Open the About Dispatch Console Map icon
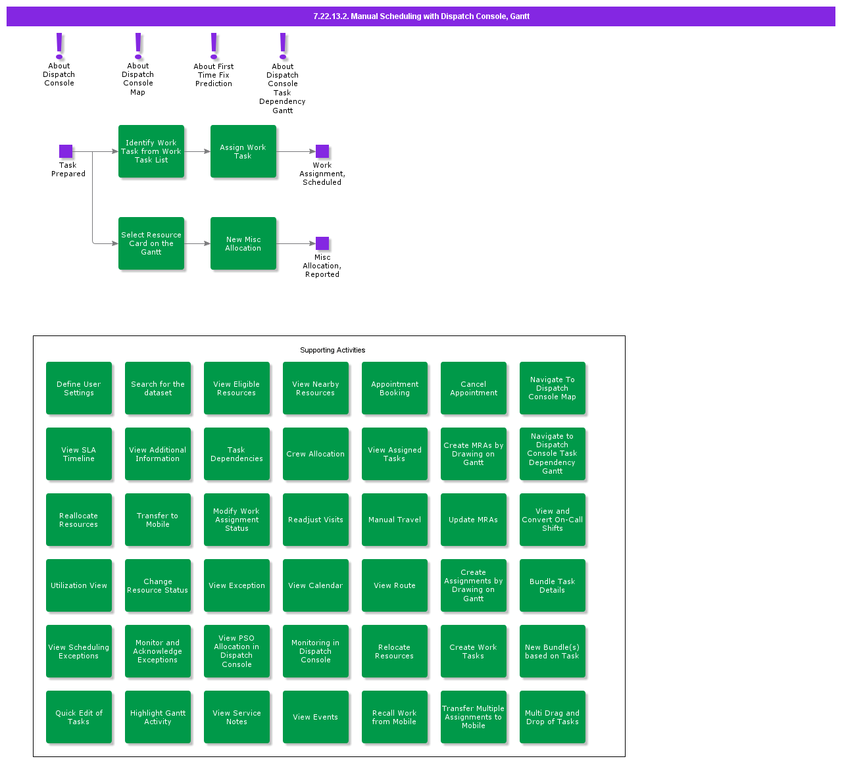The width and height of the screenshot is (842, 763). point(138,46)
